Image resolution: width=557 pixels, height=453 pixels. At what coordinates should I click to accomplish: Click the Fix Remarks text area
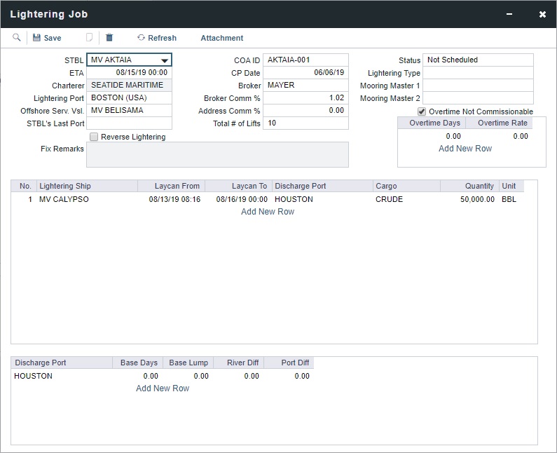217,154
